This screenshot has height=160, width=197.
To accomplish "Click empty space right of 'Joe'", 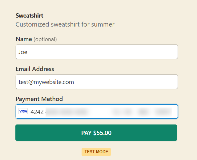I will tap(108, 52).
